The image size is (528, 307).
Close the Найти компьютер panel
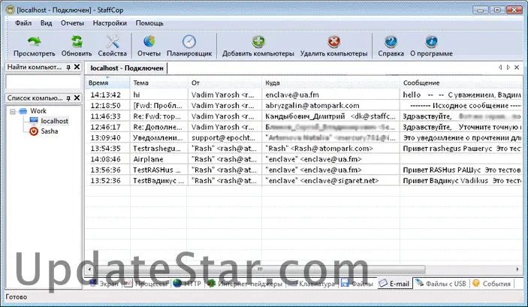77,67
